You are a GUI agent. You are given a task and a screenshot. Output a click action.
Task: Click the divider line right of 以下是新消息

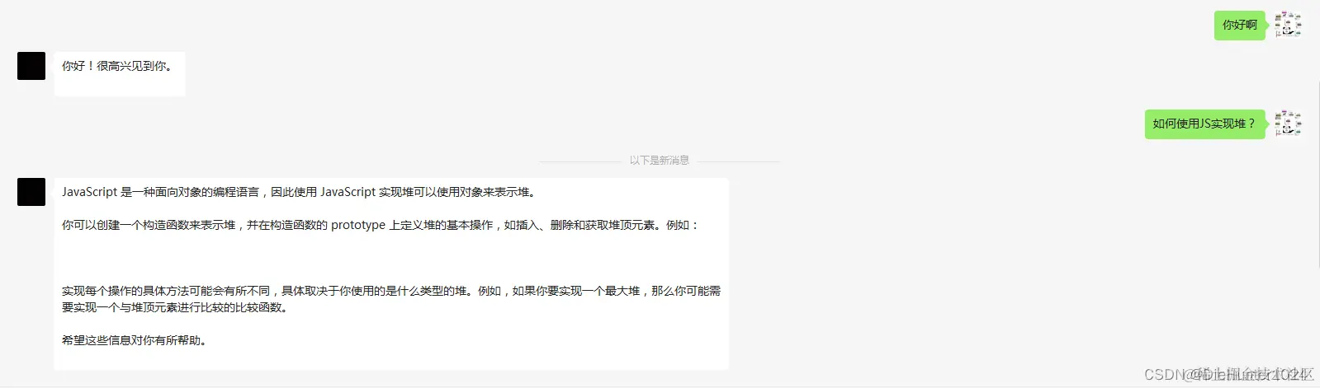pyautogui.click(x=739, y=161)
